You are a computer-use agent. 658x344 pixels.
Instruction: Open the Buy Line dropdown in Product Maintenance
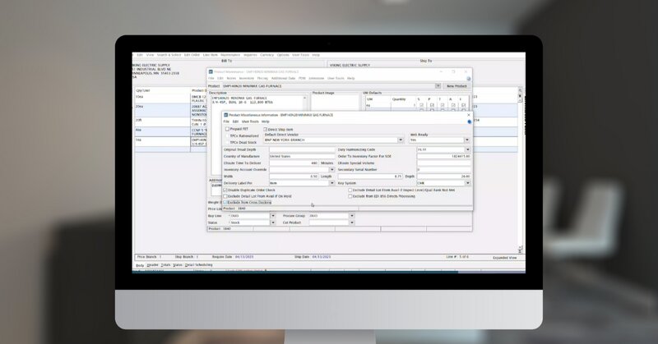[273, 216]
